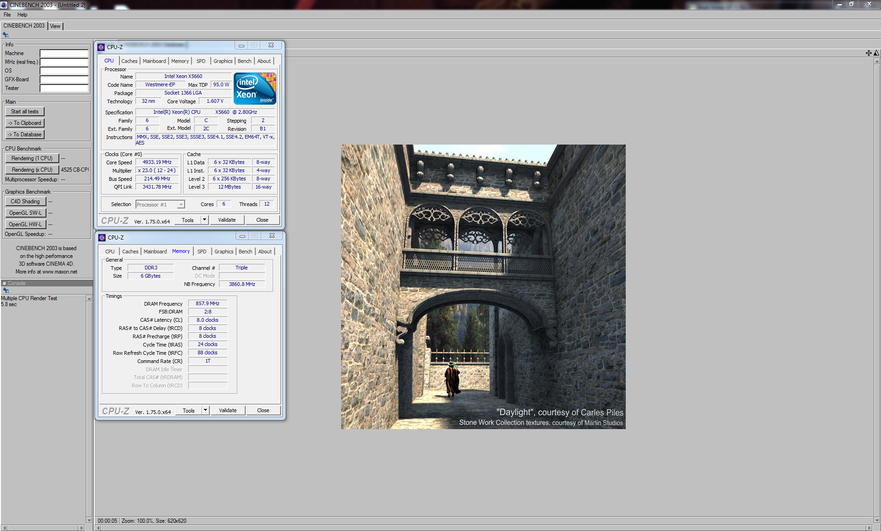This screenshot has width=881, height=531.
Task: Minimize the upper CPU-Z window
Action: pos(241,45)
